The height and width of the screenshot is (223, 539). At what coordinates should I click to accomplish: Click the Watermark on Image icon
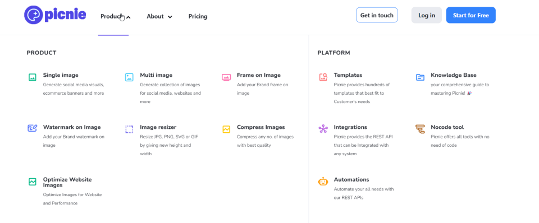pyautogui.click(x=33, y=129)
